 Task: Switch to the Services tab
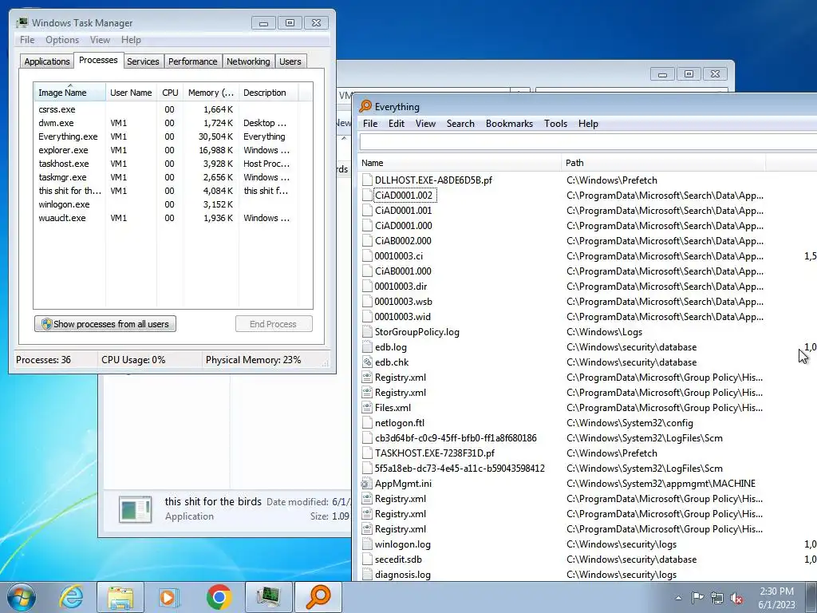tap(143, 61)
